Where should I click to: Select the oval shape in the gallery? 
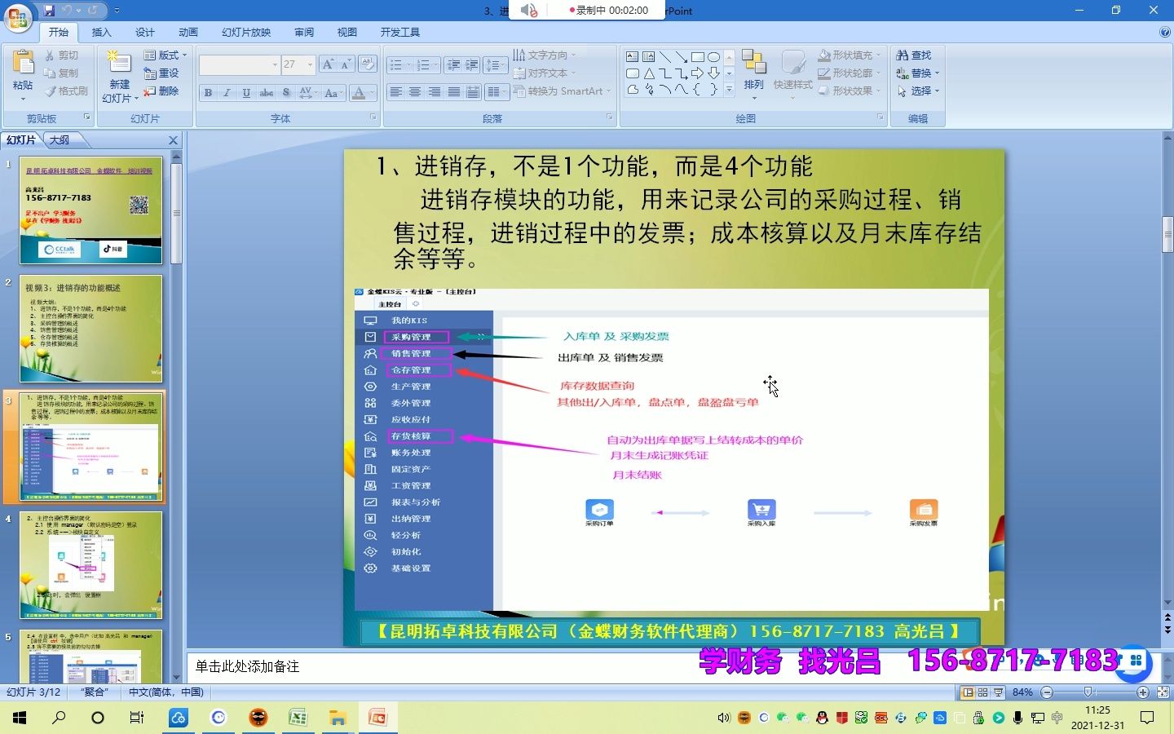point(714,57)
